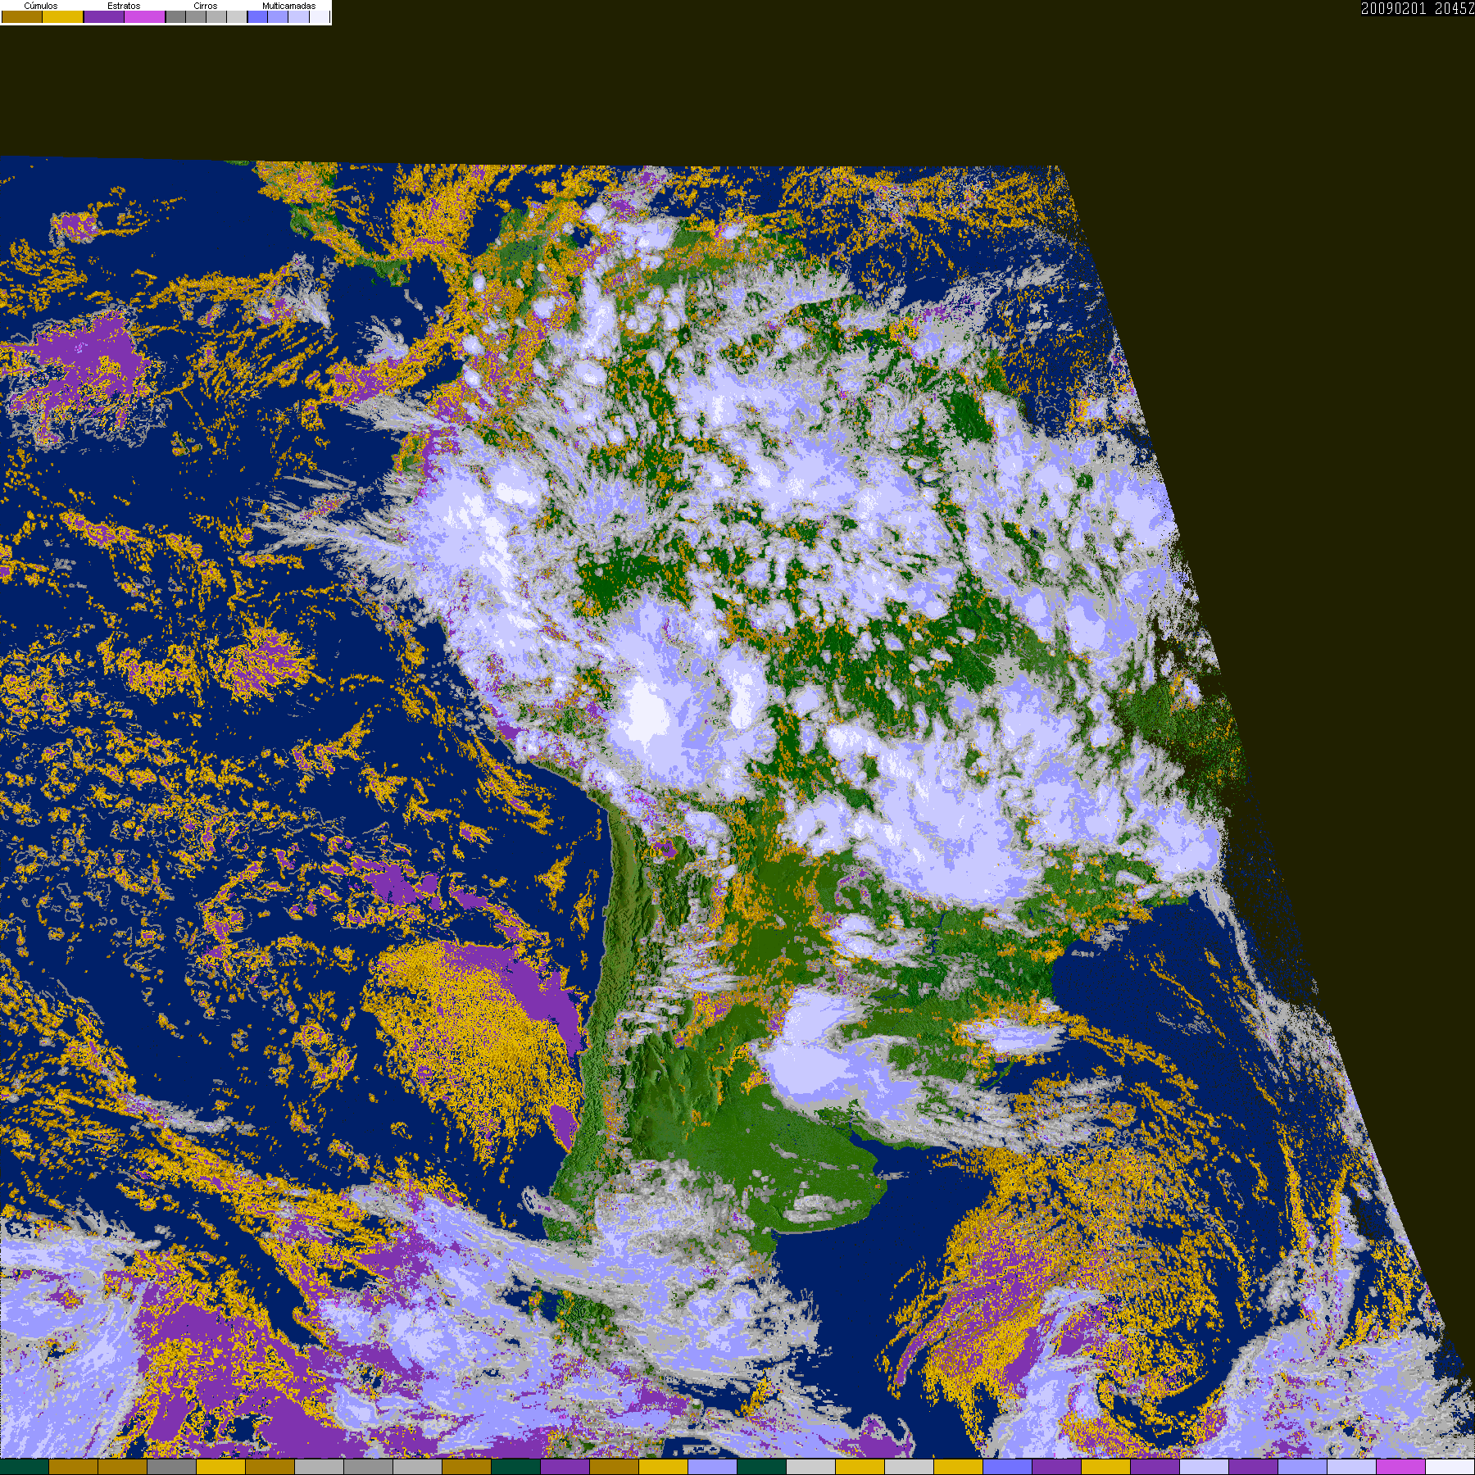Select the magenta Estratos legend swatch
1475x1475 pixels.
(x=145, y=17)
